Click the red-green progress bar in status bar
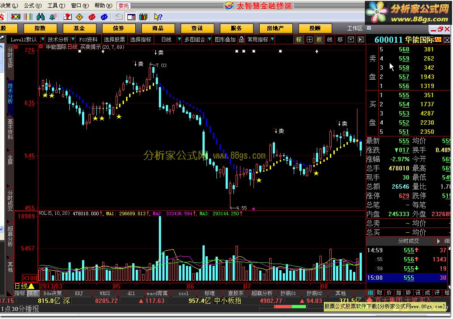Viewport: 453px width, 319px height. pos(290,307)
